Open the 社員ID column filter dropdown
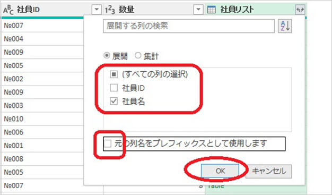The width and height of the screenshot is (332, 195). click(x=97, y=10)
